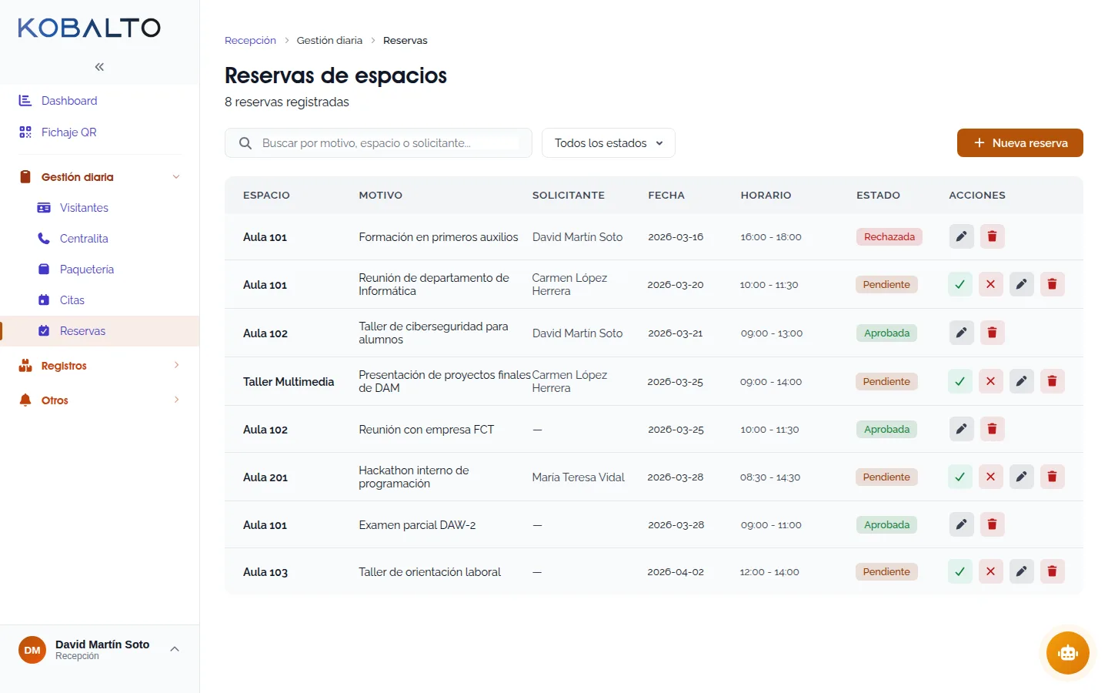Click requester Maria Teresa Vidal

[x=579, y=477]
